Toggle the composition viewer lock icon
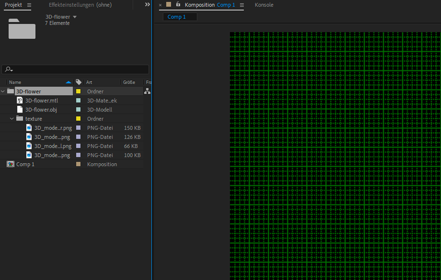The image size is (441, 280). (178, 4)
